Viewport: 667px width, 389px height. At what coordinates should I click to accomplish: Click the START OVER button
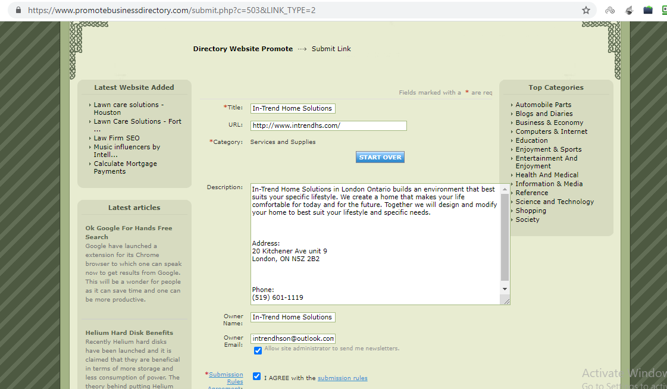pyautogui.click(x=380, y=157)
